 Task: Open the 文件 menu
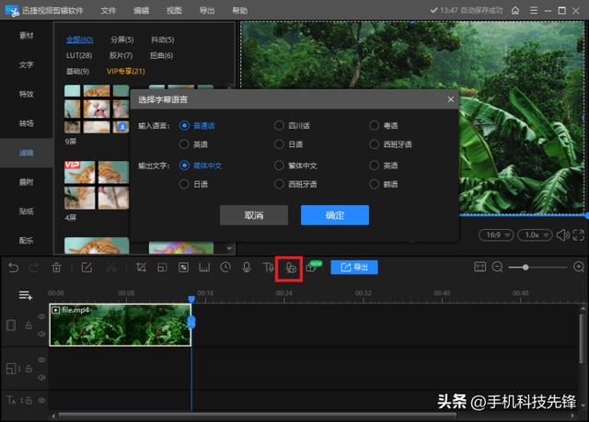click(109, 11)
